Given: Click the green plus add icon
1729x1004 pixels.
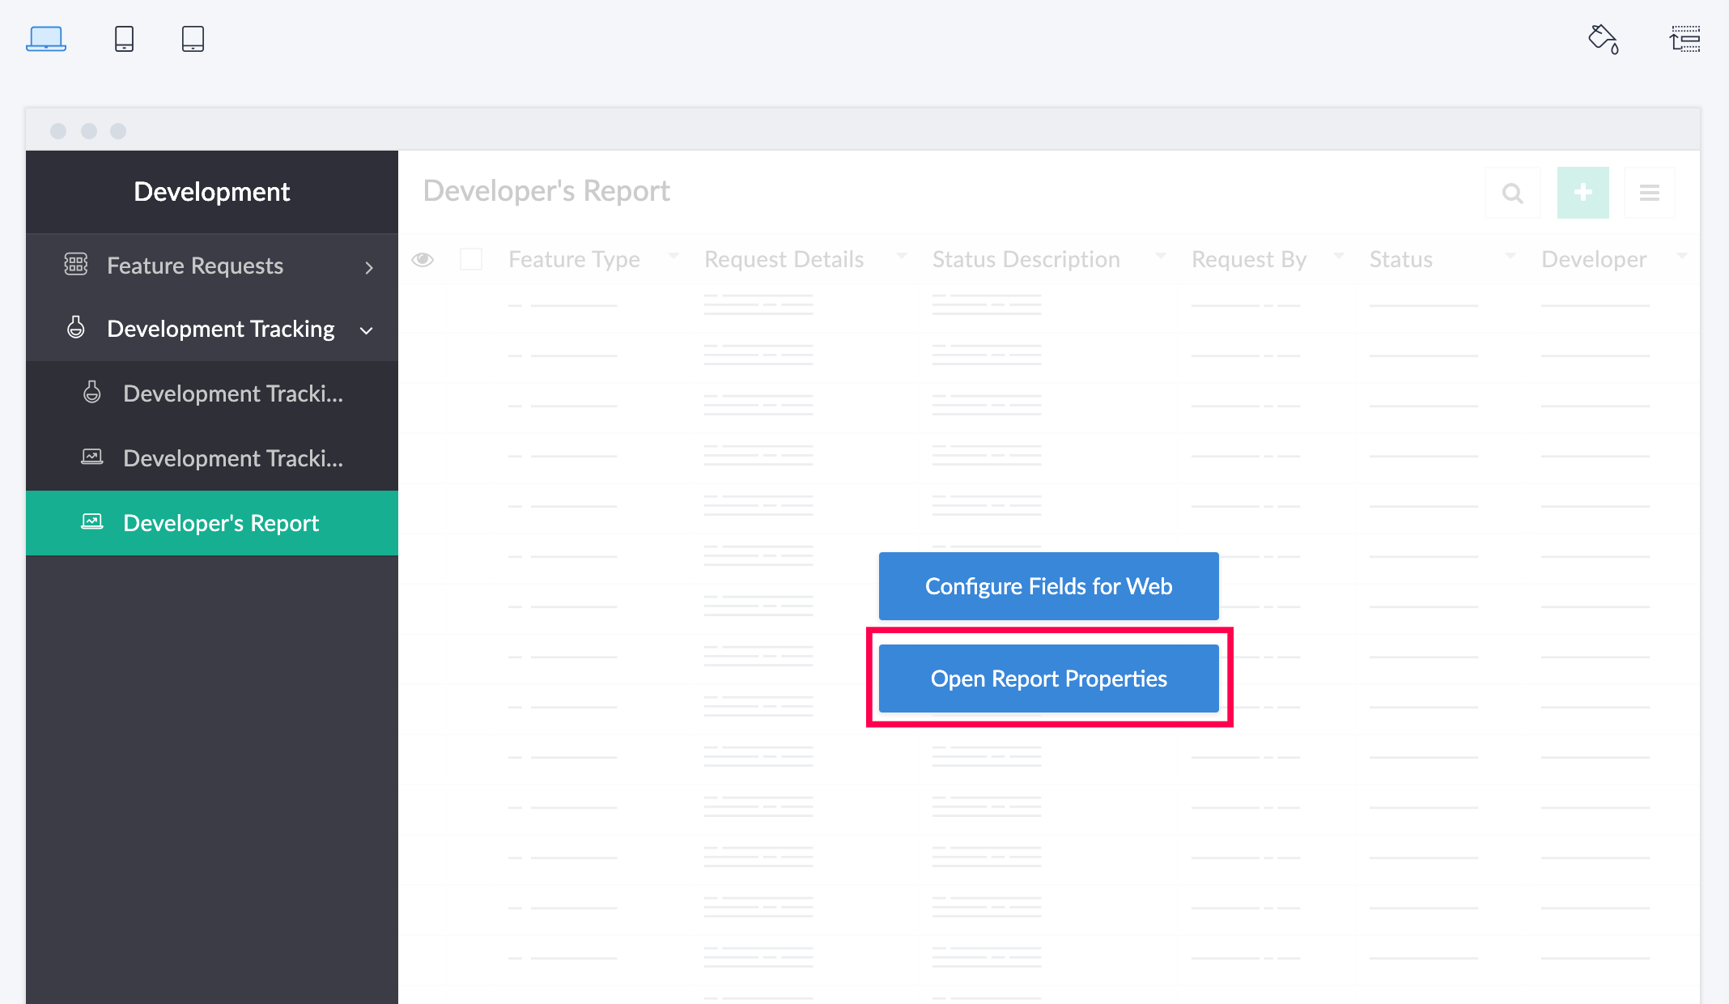Looking at the screenshot, I should pos(1582,193).
